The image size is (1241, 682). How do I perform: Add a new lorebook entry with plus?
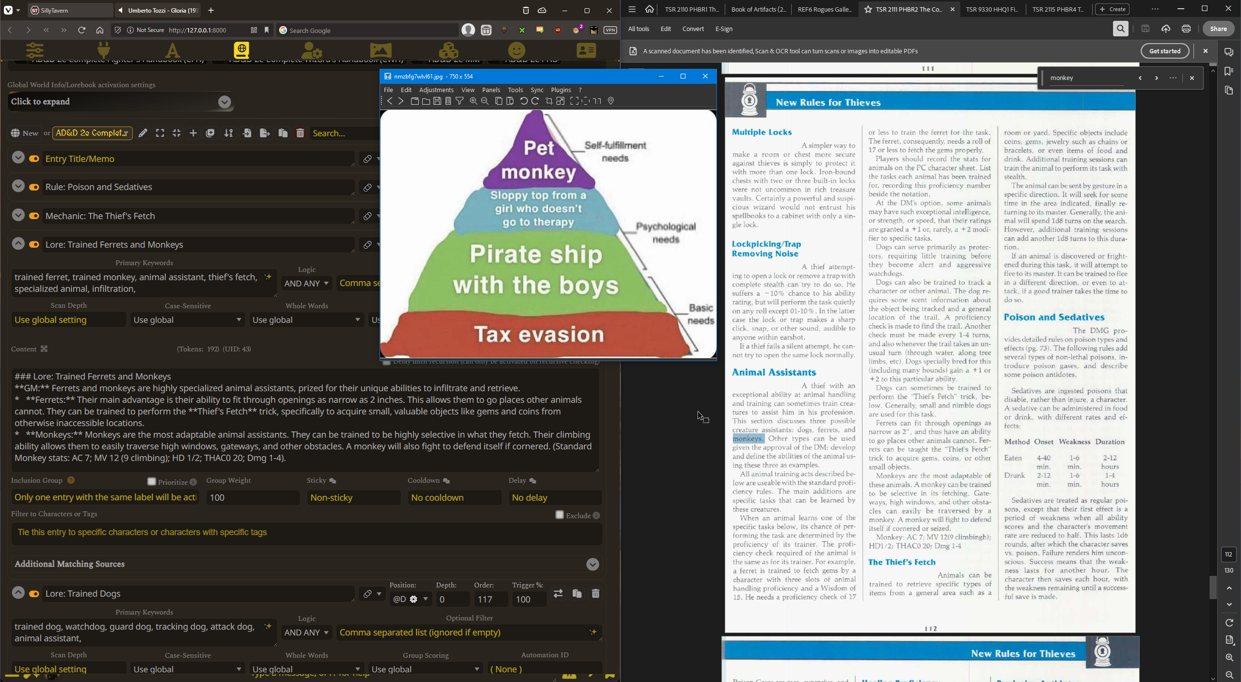193,133
